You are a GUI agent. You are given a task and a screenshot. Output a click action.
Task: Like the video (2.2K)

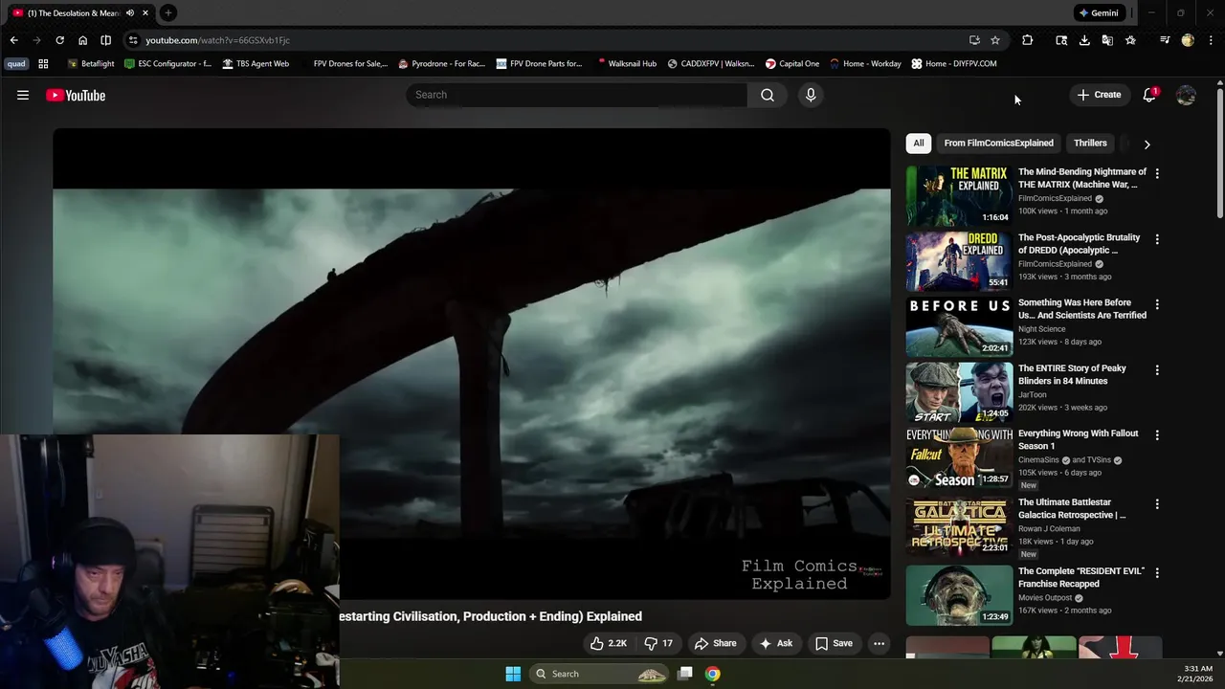click(x=609, y=643)
